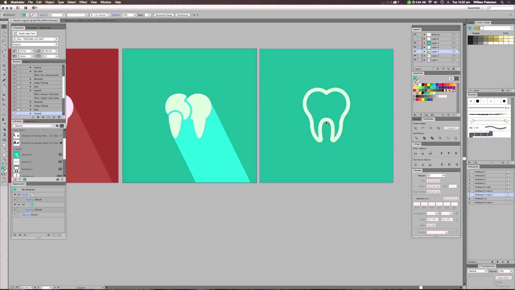The width and height of the screenshot is (515, 290).
Task: Click the Touch Type Tool button
Action: click(x=24, y=33)
